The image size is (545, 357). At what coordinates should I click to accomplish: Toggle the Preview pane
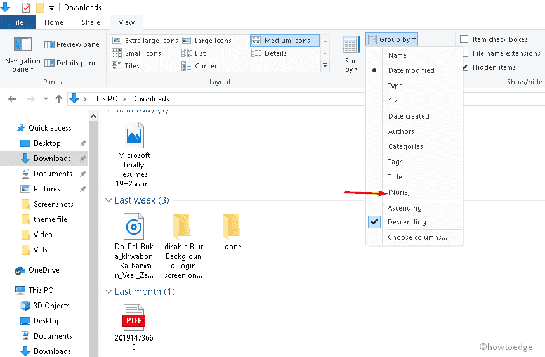(x=72, y=44)
